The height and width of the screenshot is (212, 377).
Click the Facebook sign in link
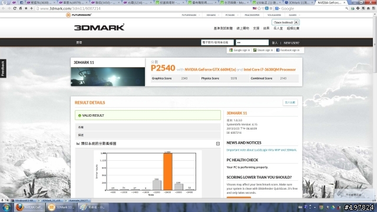pyautogui.click(x=290, y=50)
